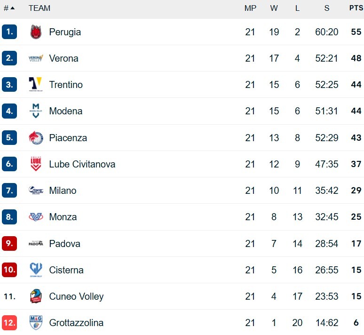This screenshot has height=335, width=364.
Task: Click the Grottazzolina M&G logo
Action: tap(36, 323)
